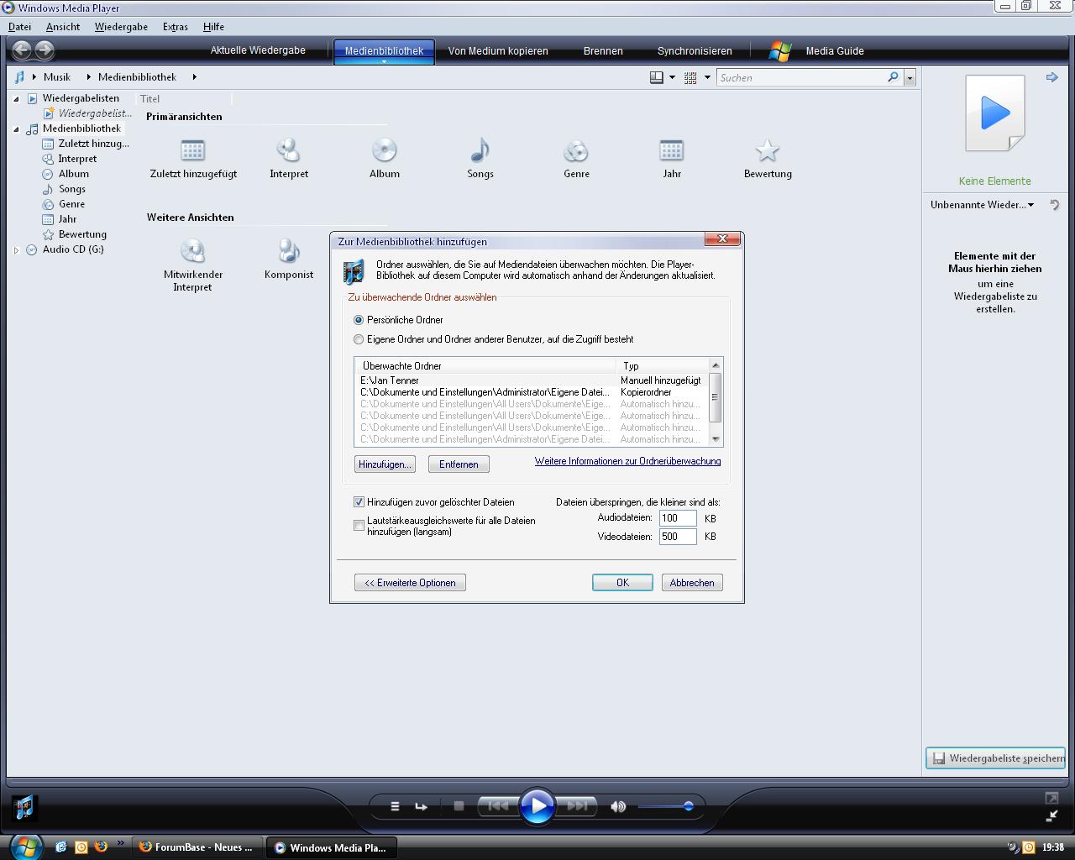The width and height of the screenshot is (1075, 860).
Task: Click the Stop button
Action: pyautogui.click(x=459, y=806)
